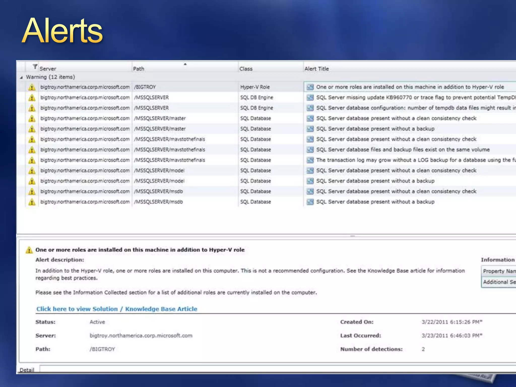Select /MSSQLSERVER/mavstothefinals path on same volume row
This screenshot has width=516, height=387.
click(x=169, y=150)
